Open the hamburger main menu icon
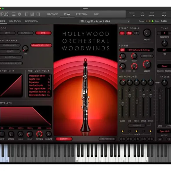This screenshot has height=171, width=171. click(x=14, y=14)
